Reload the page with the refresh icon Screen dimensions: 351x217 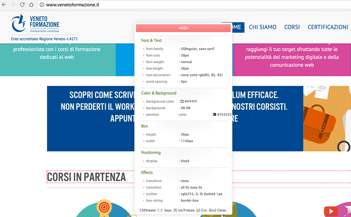point(22,5)
